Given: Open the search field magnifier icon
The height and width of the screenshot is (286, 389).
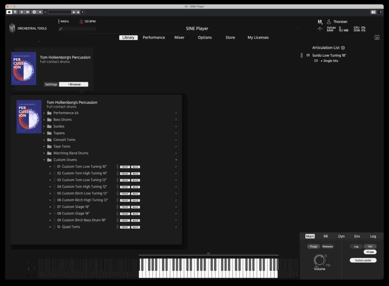Looking at the screenshot, I should [60, 29].
